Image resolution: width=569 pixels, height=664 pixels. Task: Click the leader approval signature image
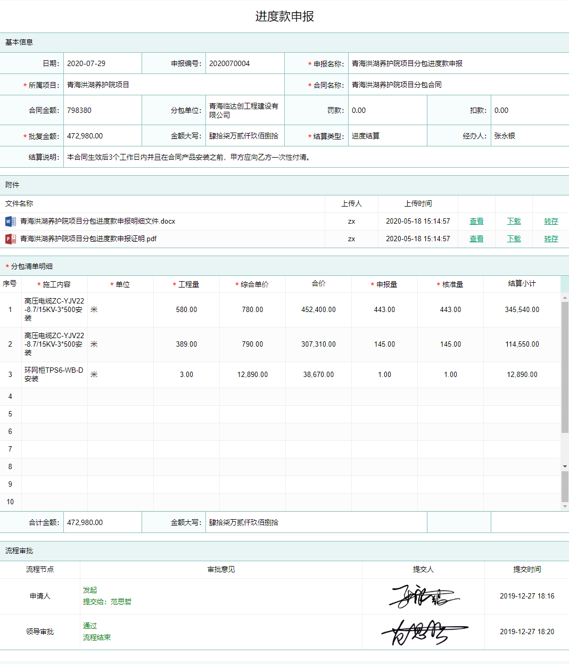coord(424,632)
